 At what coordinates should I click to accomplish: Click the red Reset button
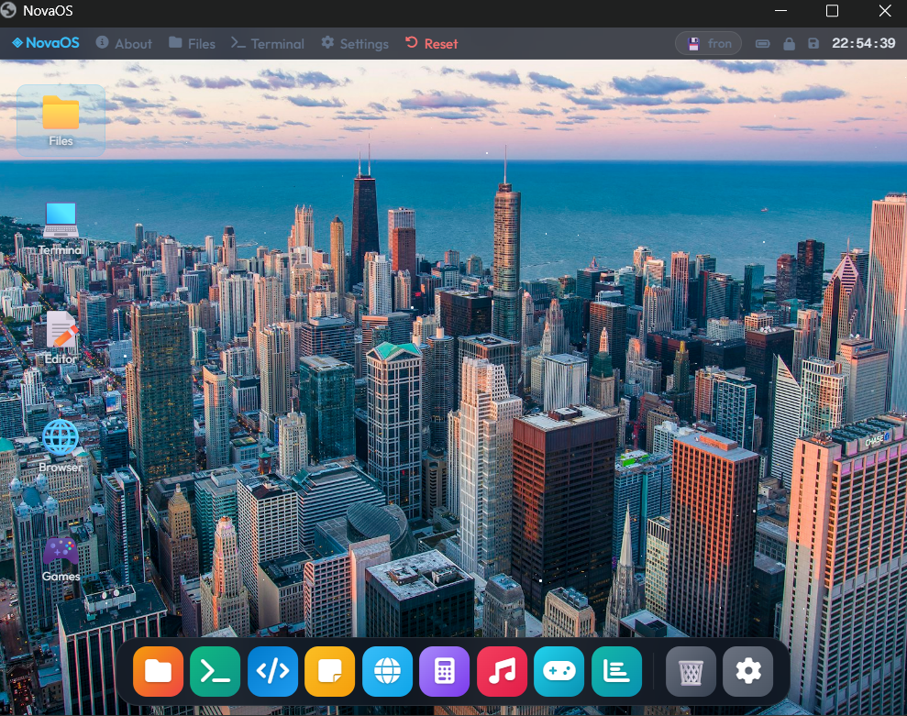(x=432, y=43)
